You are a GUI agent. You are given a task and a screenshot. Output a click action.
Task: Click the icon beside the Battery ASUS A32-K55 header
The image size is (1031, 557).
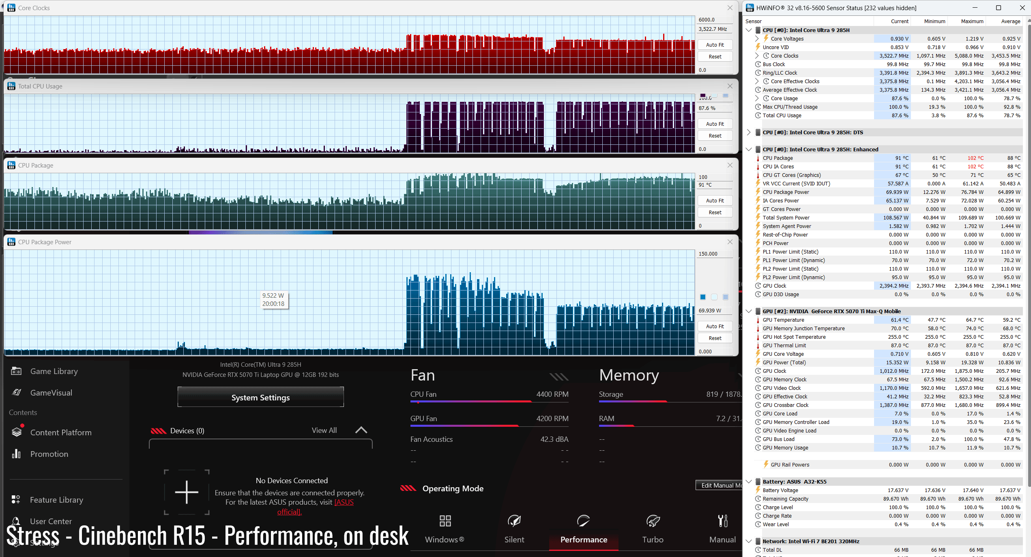pos(758,482)
